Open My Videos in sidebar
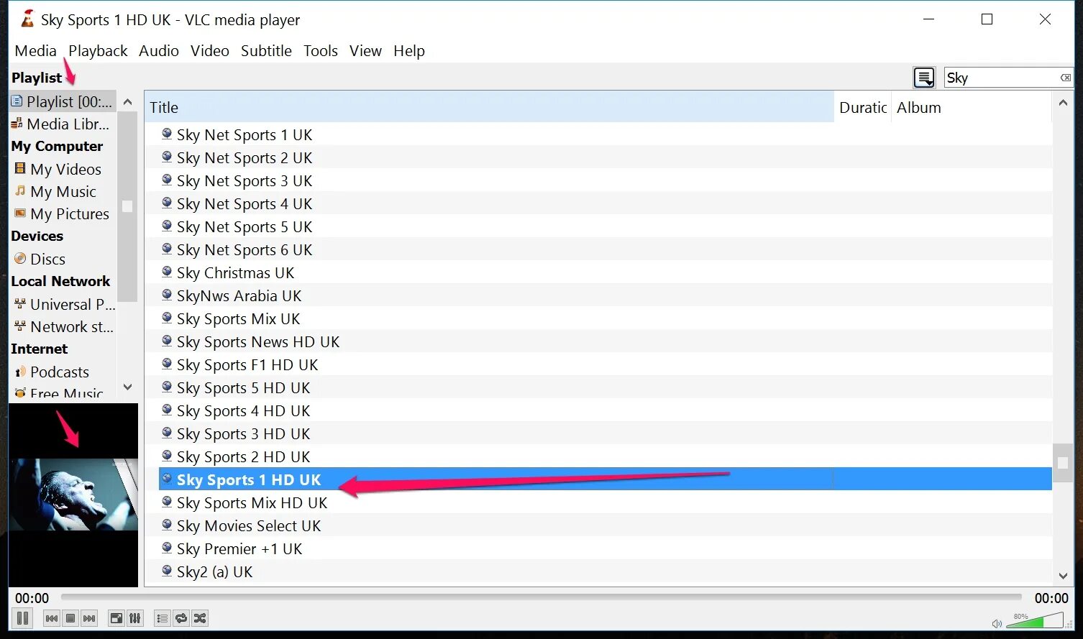Screen dimensions: 1083x639 (63, 169)
